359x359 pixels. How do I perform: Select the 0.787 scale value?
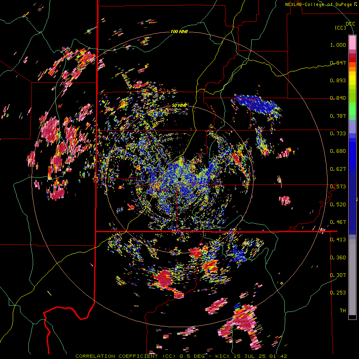pyautogui.click(x=338, y=116)
